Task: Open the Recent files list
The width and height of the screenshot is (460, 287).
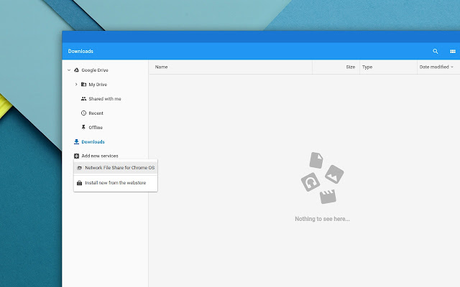Action: pyautogui.click(x=96, y=113)
